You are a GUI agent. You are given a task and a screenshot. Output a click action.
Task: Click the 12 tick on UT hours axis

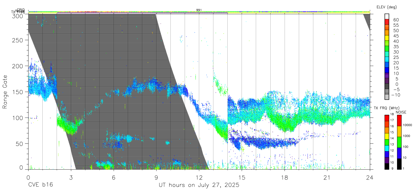(x=199, y=177)
